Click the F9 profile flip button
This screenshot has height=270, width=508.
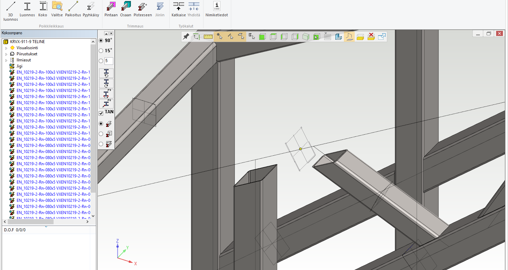coord(106,94)
